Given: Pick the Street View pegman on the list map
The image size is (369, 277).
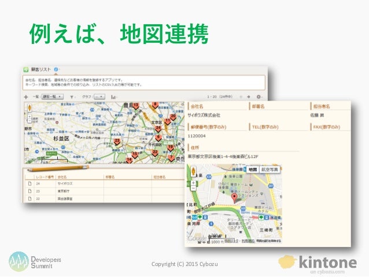Looking at the screenshot, I should point(29,108).
